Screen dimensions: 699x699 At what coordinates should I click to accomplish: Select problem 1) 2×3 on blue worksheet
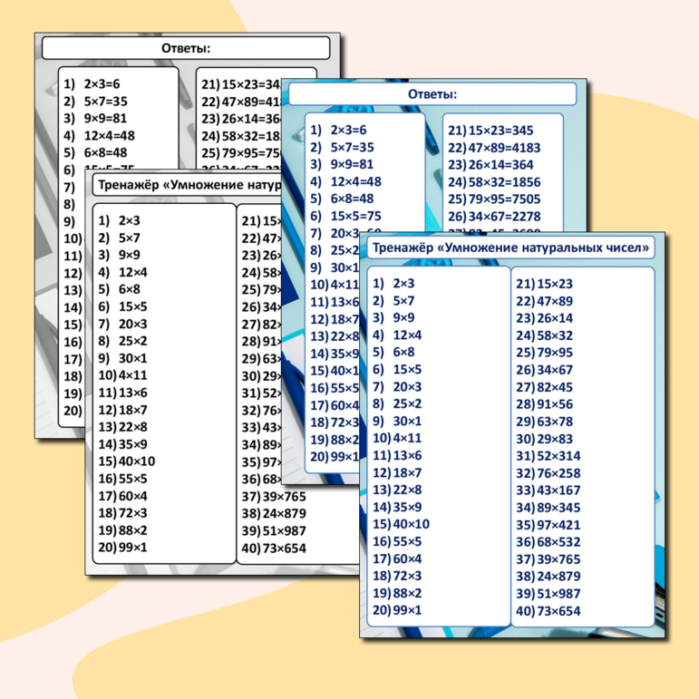coord(393,283)
